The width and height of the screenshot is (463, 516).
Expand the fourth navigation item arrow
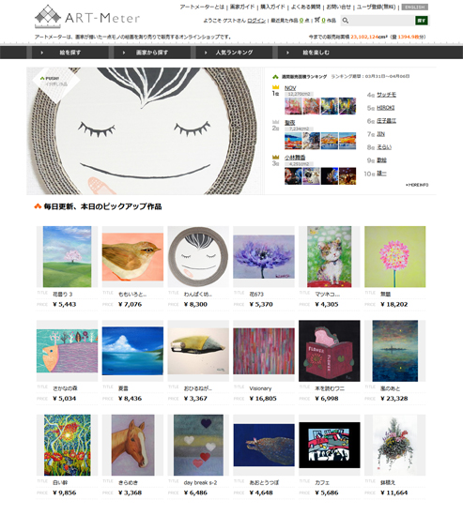(287, 53)
